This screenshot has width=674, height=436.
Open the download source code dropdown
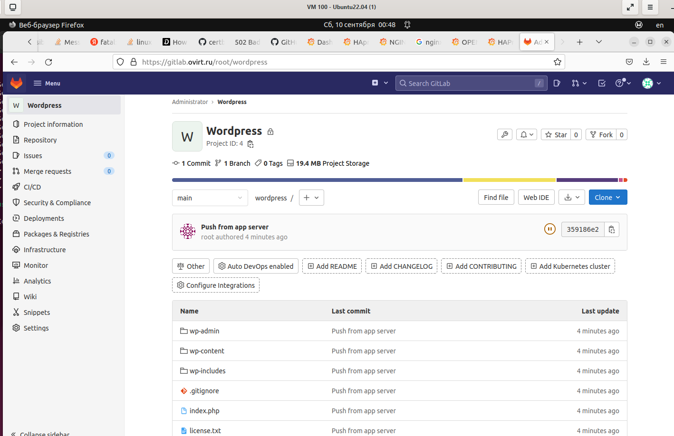point(572,198)
